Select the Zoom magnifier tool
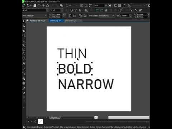 pyautogui.click(x=24, y=35)
